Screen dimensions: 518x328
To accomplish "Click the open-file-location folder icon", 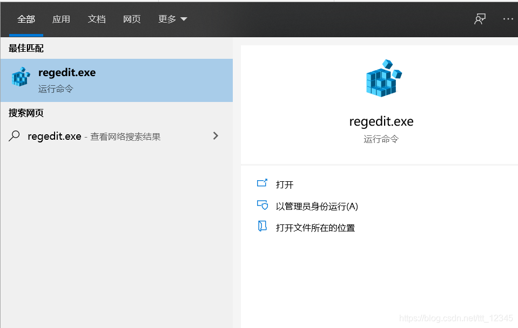I will click(x=262, y=227).
